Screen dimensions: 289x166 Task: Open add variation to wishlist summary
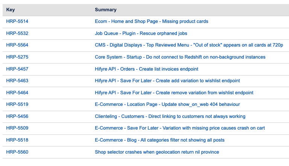point(167,81)
